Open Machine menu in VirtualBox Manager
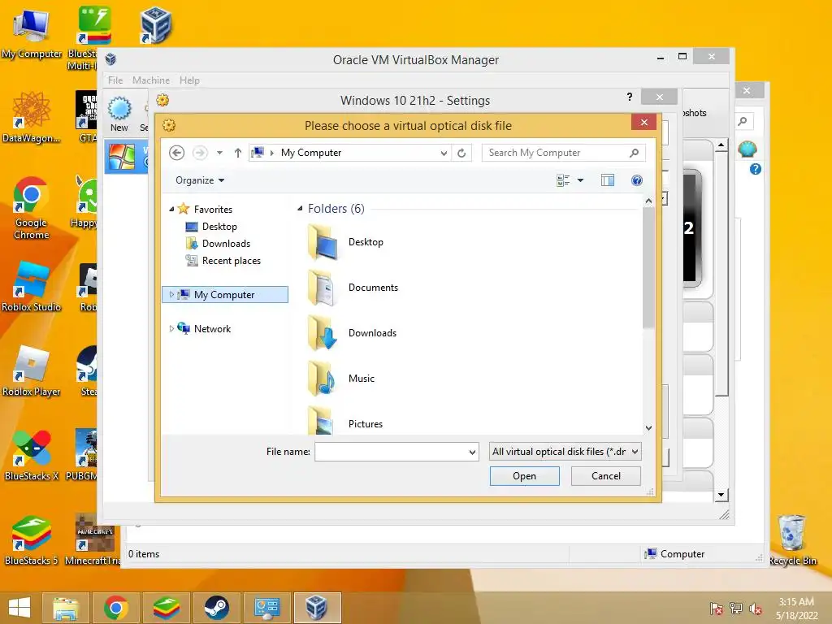 (151, 80)
